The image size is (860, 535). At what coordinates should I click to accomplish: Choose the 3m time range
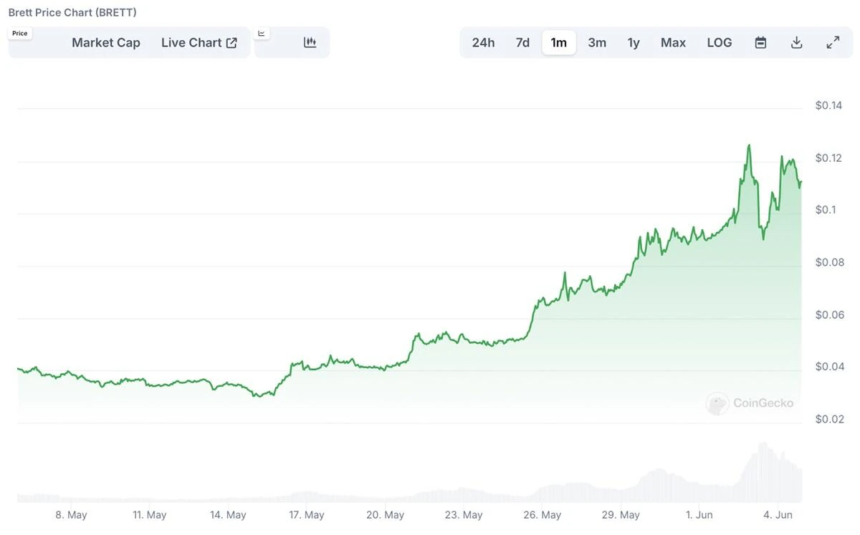pyautogui.click(x=597, y=43)
